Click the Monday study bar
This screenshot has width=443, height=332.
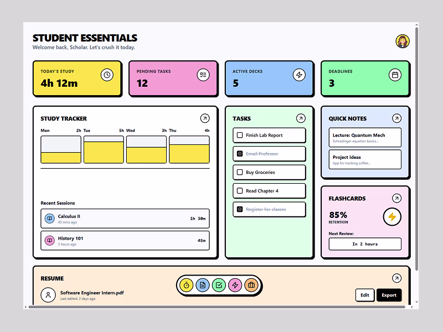coord(61,149)
